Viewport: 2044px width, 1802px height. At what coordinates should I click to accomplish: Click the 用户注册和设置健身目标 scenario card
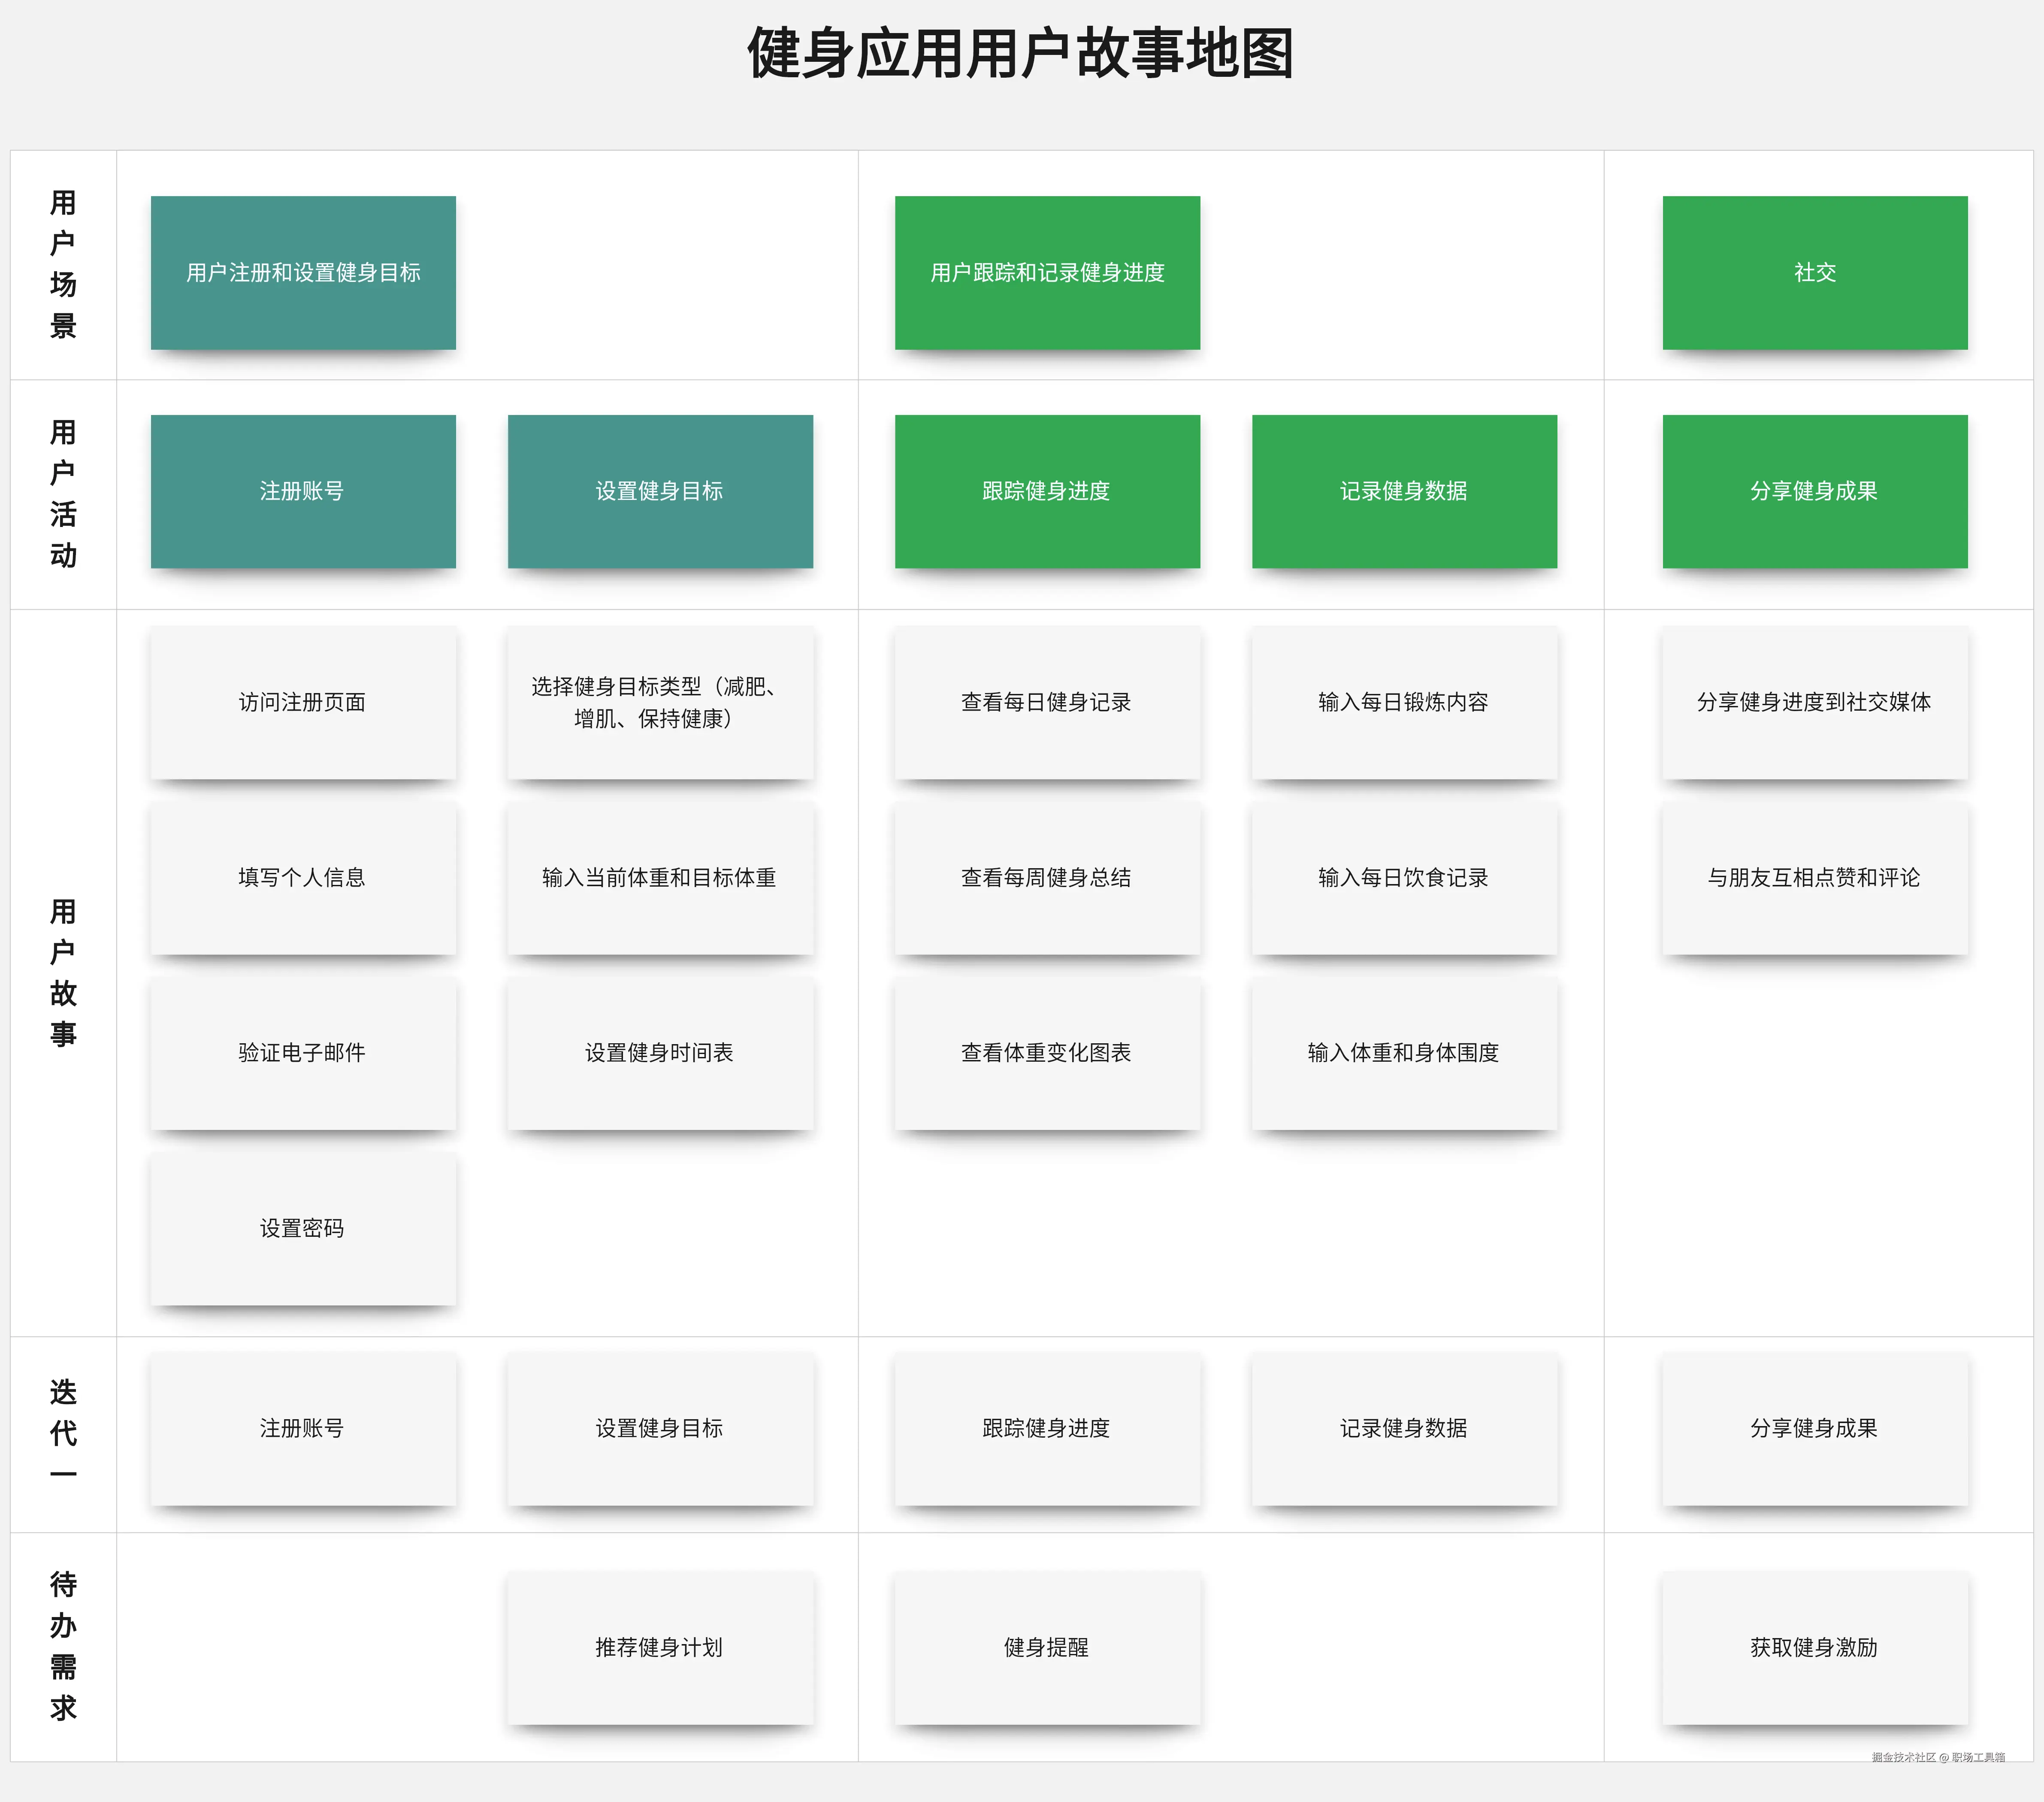click(303, 272)
